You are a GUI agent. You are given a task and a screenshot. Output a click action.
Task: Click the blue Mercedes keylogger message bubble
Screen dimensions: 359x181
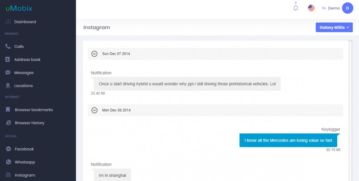288,140
